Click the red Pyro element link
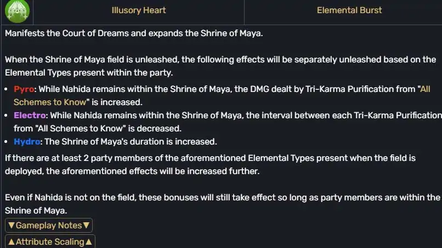Screen dimensions: 442x248 [24, 89]
